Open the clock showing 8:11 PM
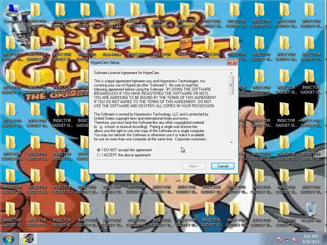This screenshot has width=327, height=245. [311, 239]
